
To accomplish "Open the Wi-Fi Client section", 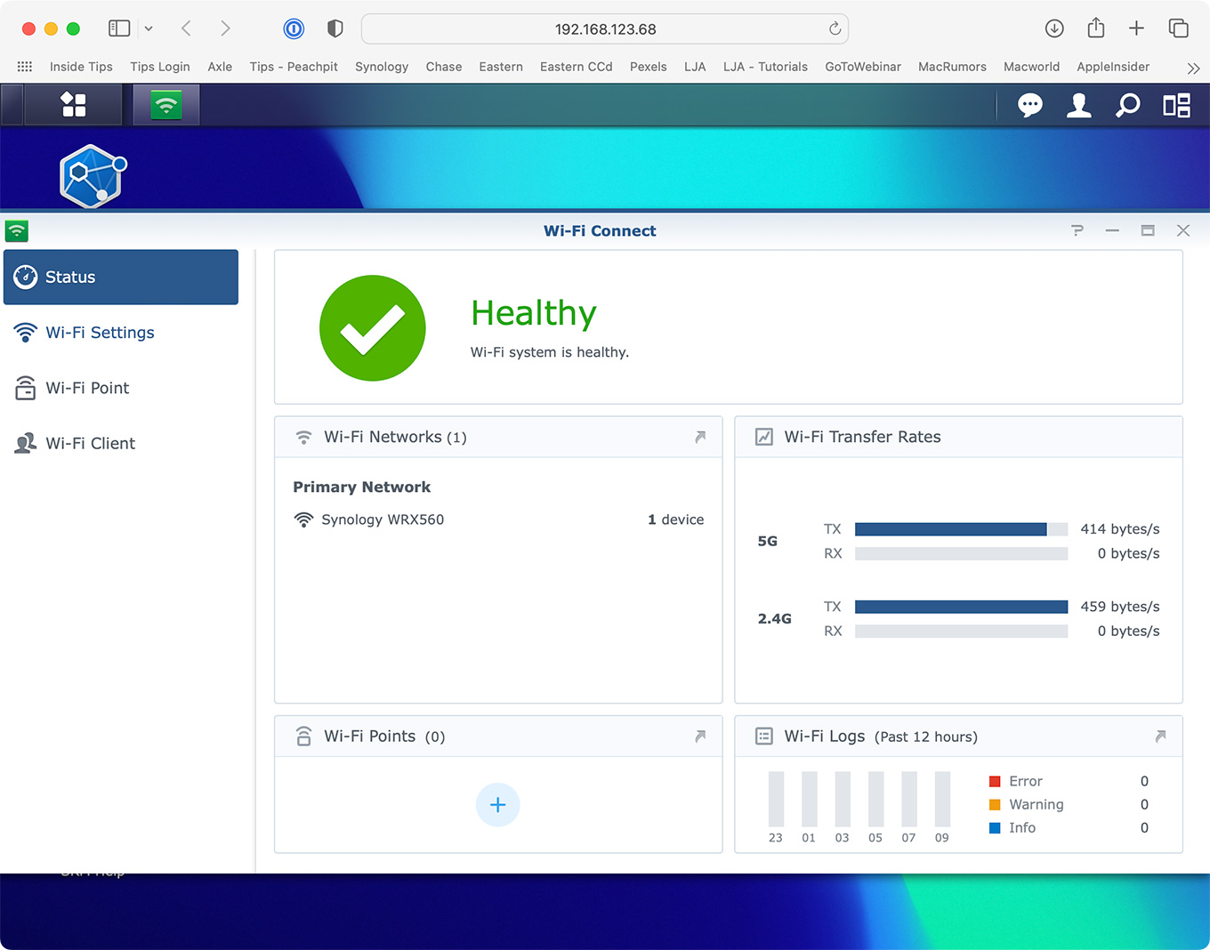I will click(90, 443).
